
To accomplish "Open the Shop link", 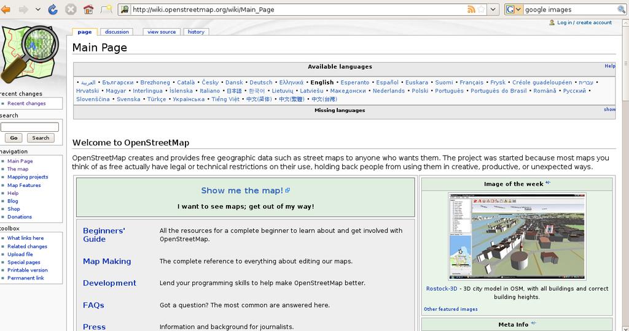I will coord(14,209).
